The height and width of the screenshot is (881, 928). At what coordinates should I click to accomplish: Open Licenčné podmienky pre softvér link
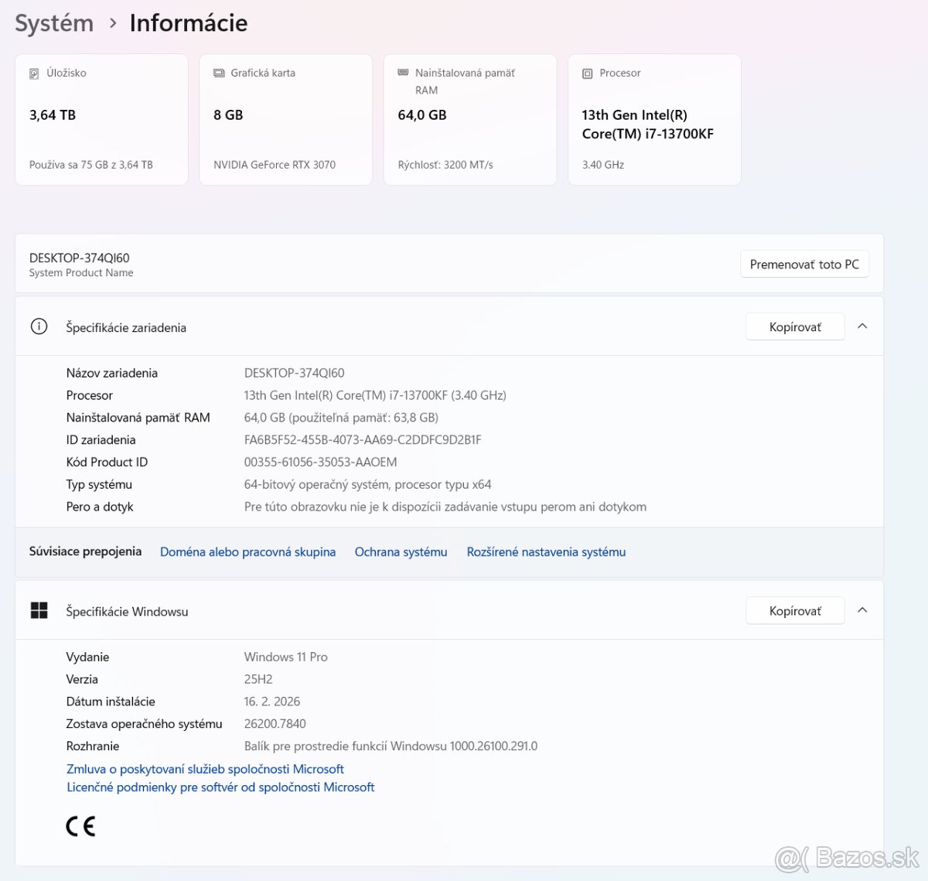[220, 787]
